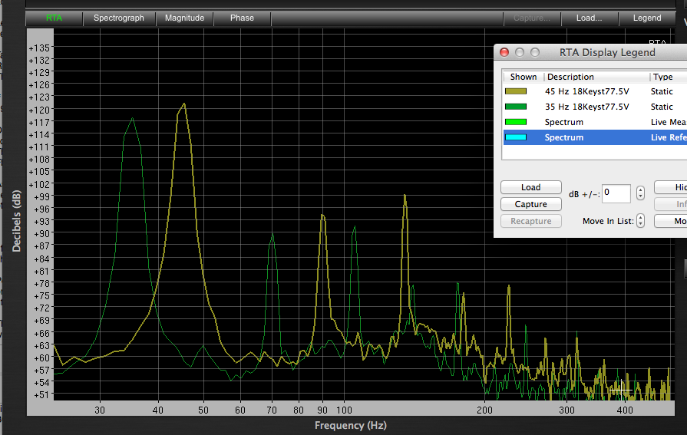Click the dB +/- offset input field
The image size is (687, 435).
[x=616, y=193]
